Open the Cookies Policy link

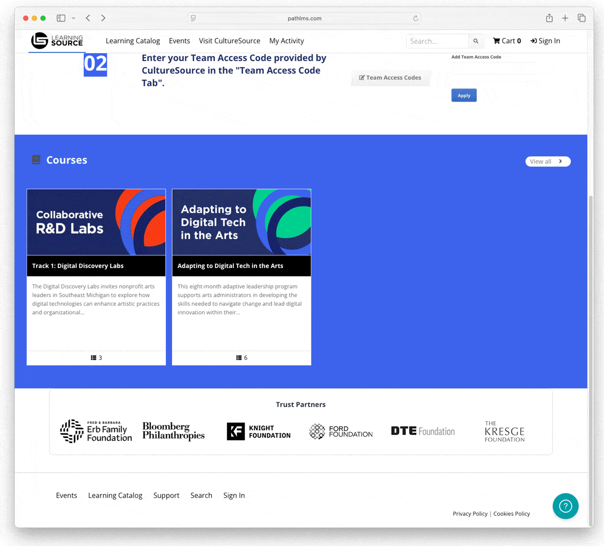(512, 514)
